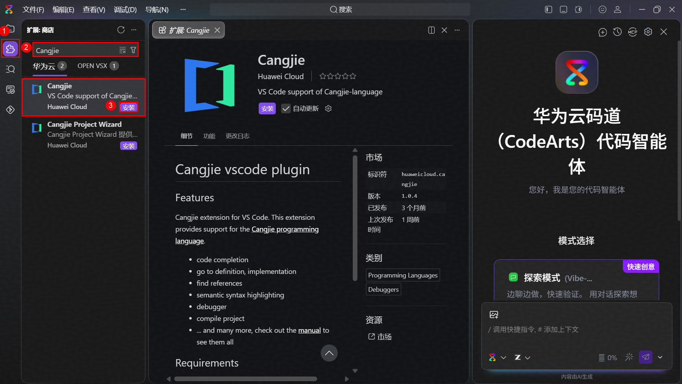Screen dimensions: 682x384
Task: Click the vertical scrollbar of extension details
Action: [x=355, y=218]
